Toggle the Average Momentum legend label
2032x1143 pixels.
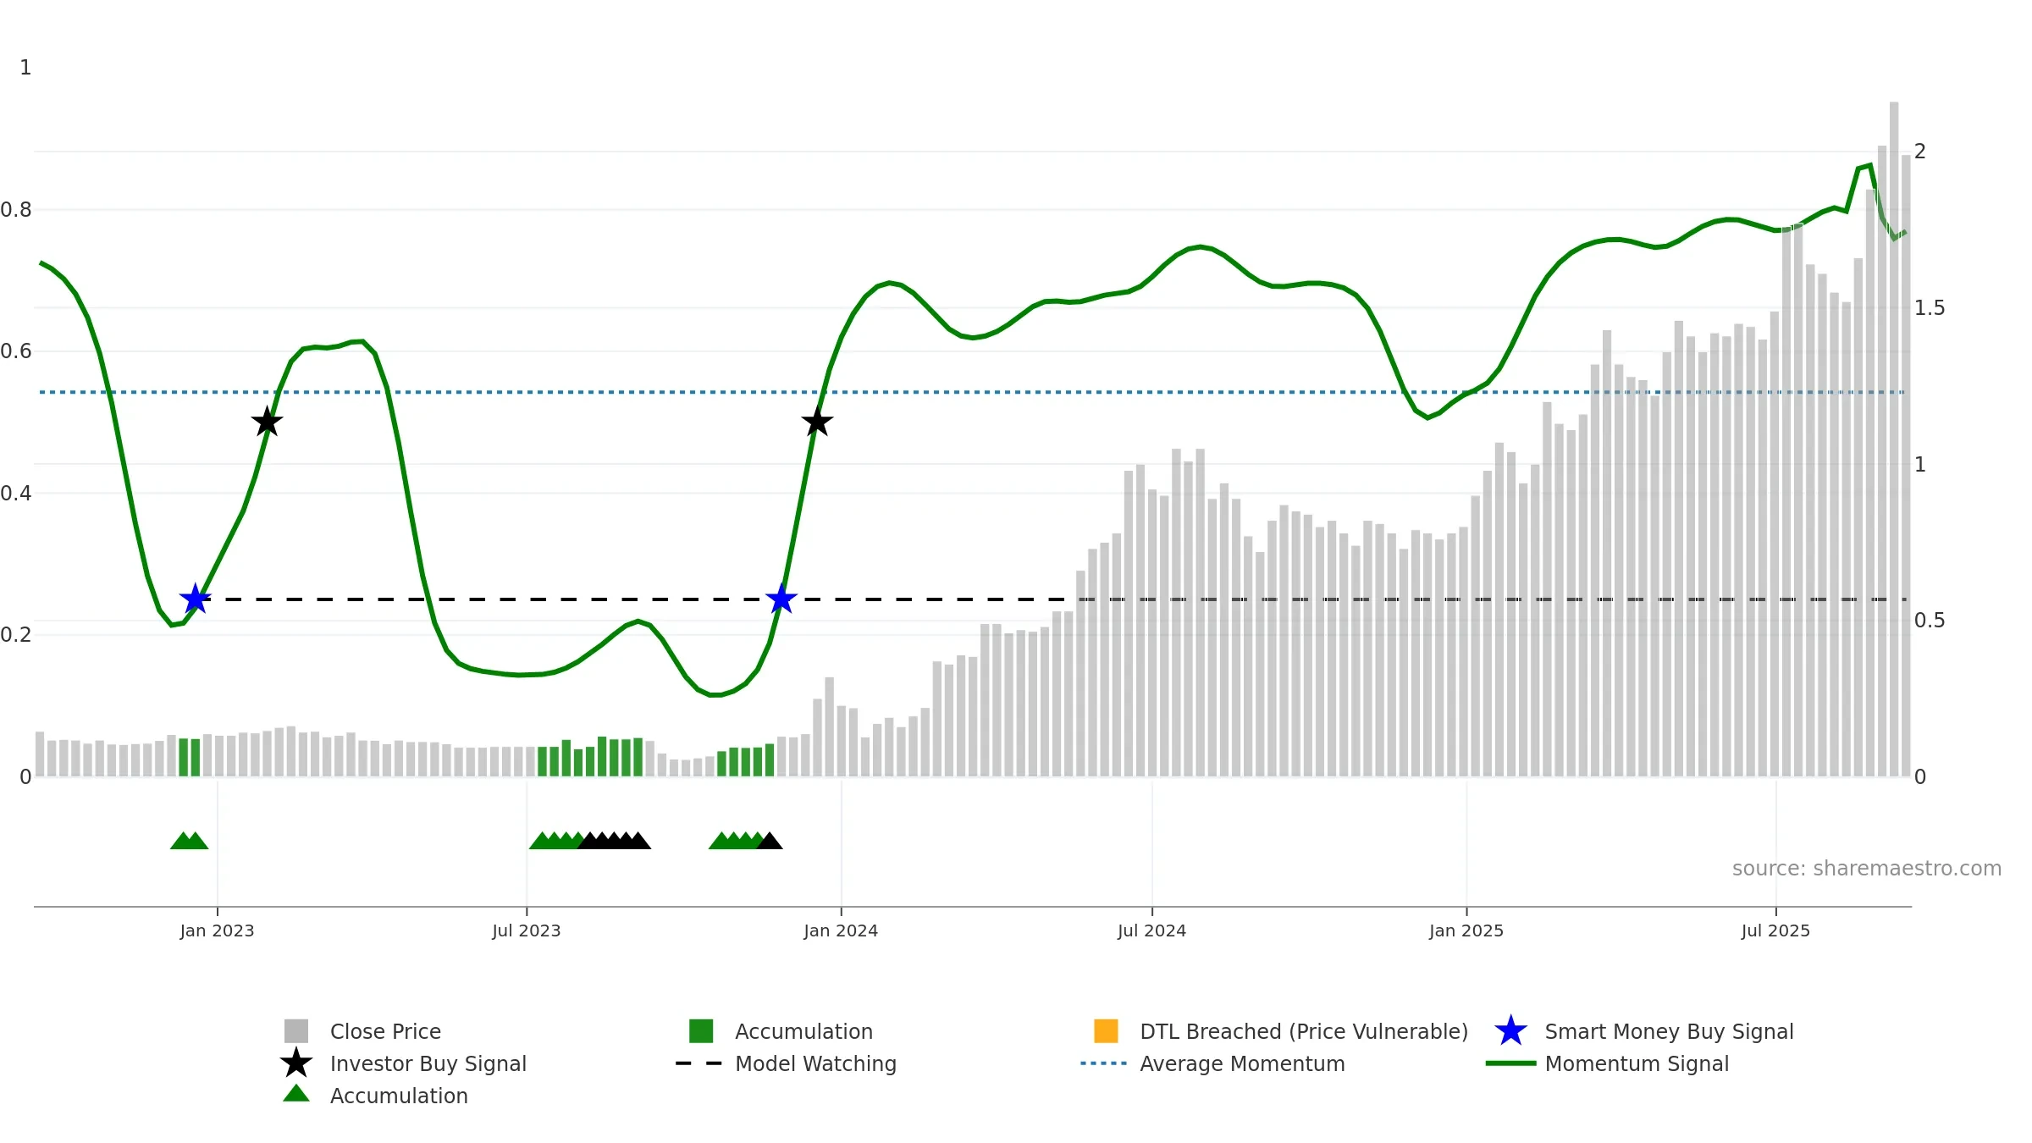click(x=1242, y=1063)
